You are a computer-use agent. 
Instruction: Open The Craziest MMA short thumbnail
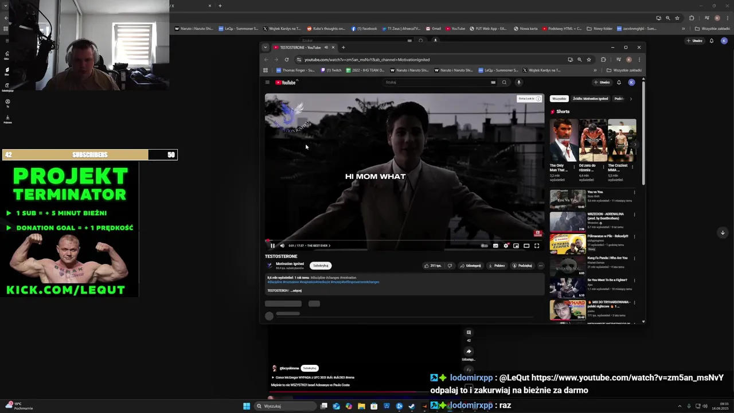(x=622, y=141)
